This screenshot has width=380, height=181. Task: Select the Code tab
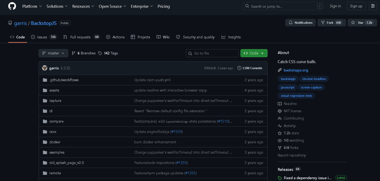tap(17, 37)
